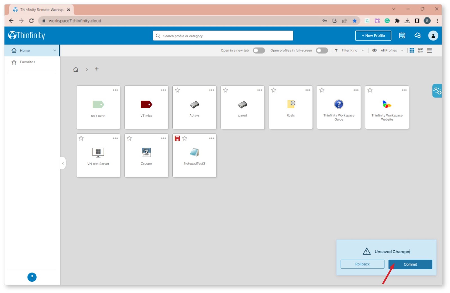
Task: Favorite the Thinfinity Workspace Guide star
Action: coord(322,90)
